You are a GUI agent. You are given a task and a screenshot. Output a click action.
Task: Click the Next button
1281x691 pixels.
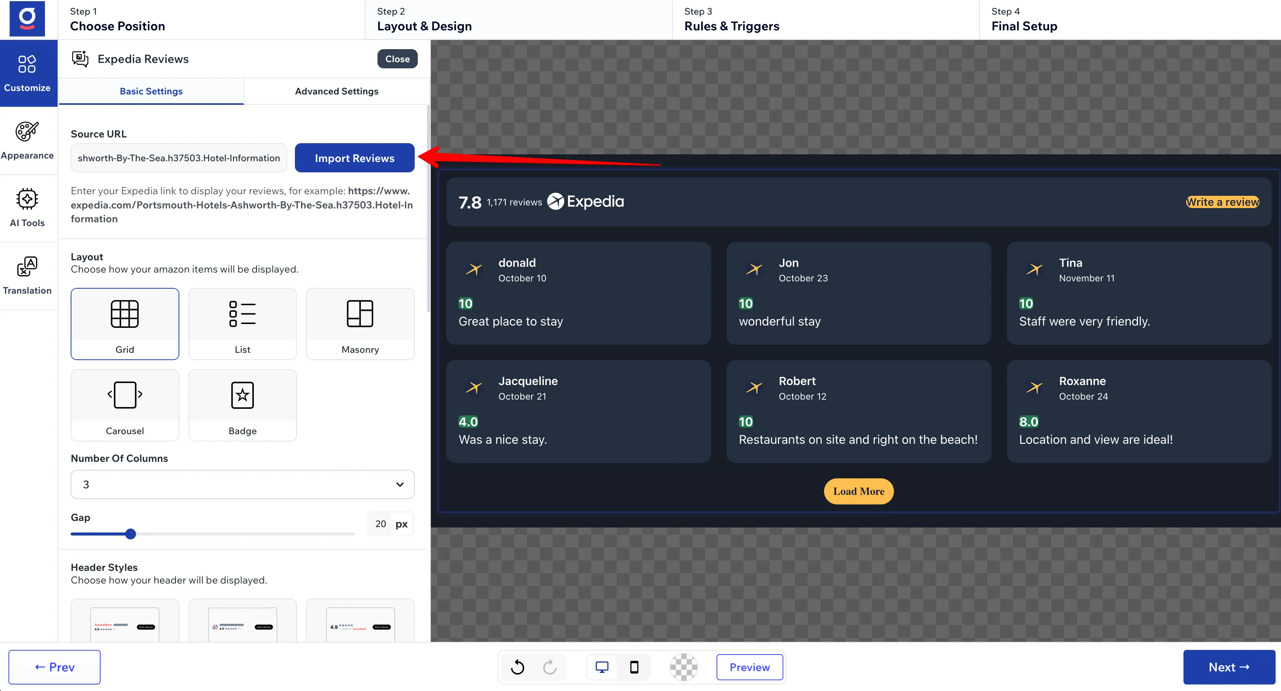pyautogui.click(x=1229, y=667)
